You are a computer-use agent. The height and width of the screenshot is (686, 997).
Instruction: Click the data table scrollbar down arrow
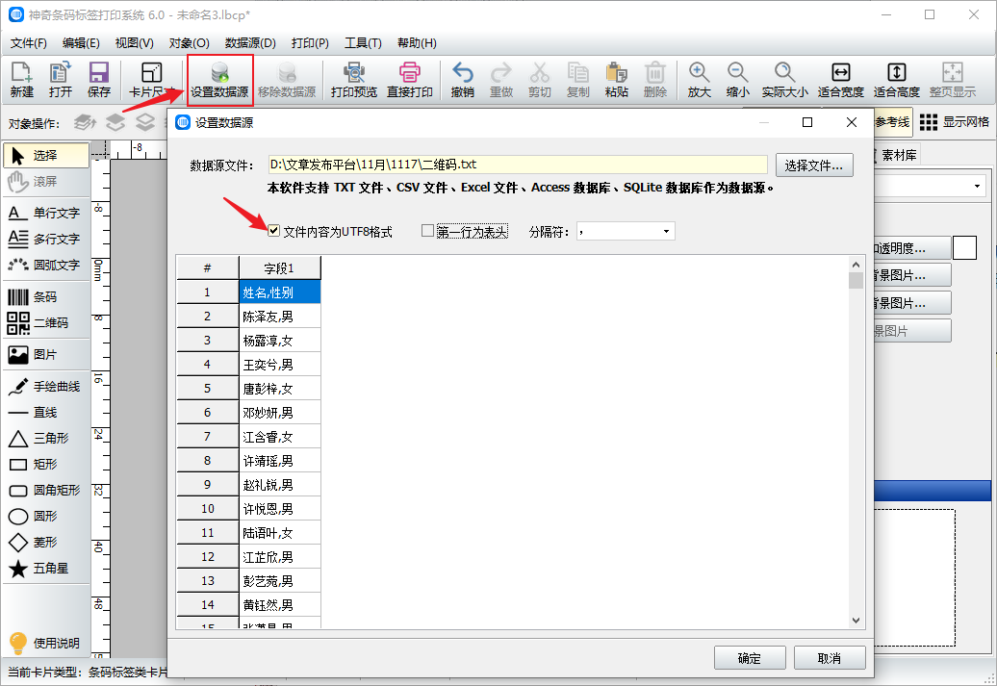(856, 621)
